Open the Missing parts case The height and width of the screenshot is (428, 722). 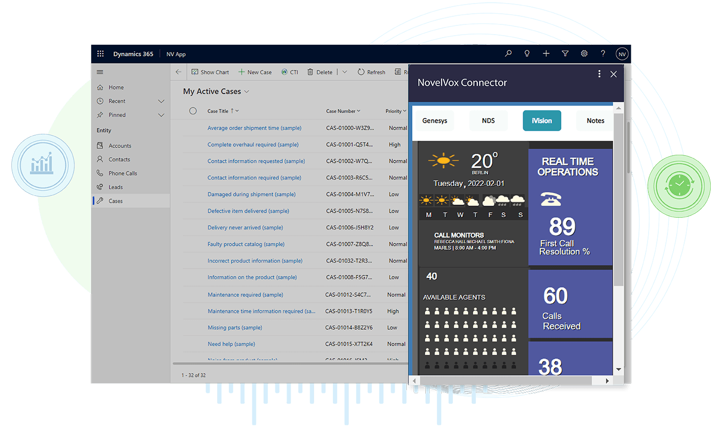(x=235, y=328)
